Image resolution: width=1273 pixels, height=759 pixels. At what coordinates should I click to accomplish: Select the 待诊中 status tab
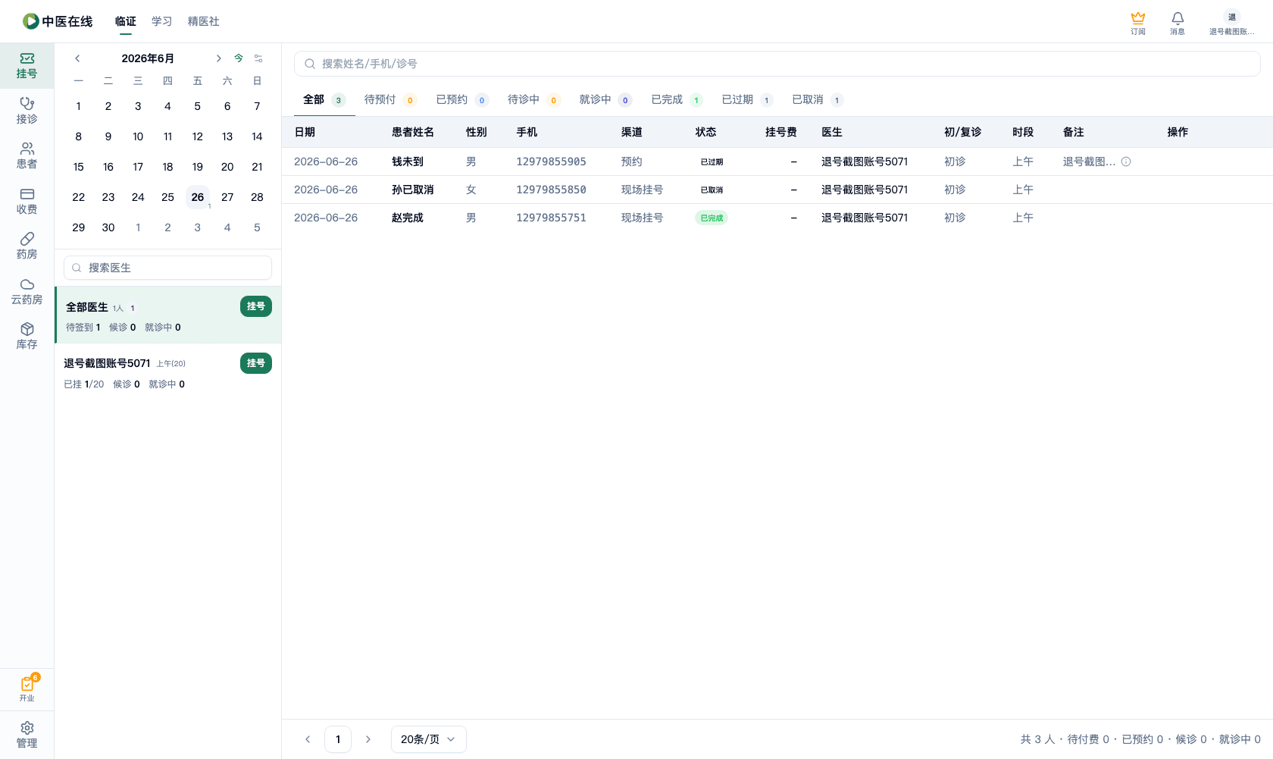[x=533, y=99]
